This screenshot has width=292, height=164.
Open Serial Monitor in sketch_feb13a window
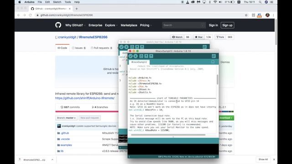click(x=204, y=47)
